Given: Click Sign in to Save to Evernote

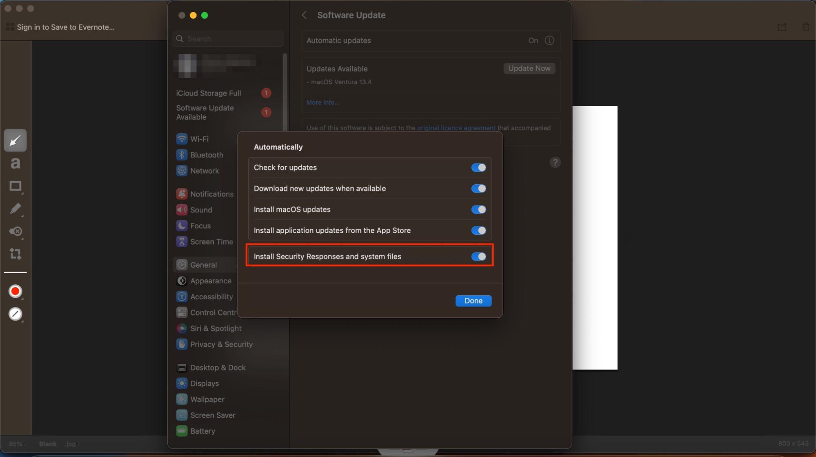Looking at the screenshot, I should [x=66, y=27].
